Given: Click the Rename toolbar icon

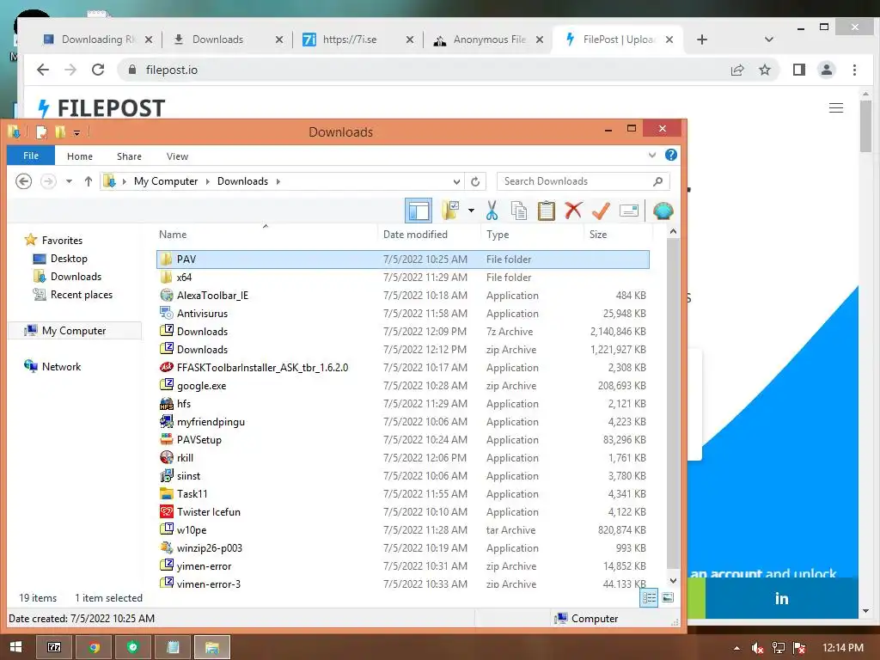Looking at the screenshot, I should pyautogui.click(x=628, y=211).
